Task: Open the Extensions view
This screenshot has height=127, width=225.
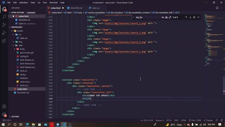Action: (4, 41)
